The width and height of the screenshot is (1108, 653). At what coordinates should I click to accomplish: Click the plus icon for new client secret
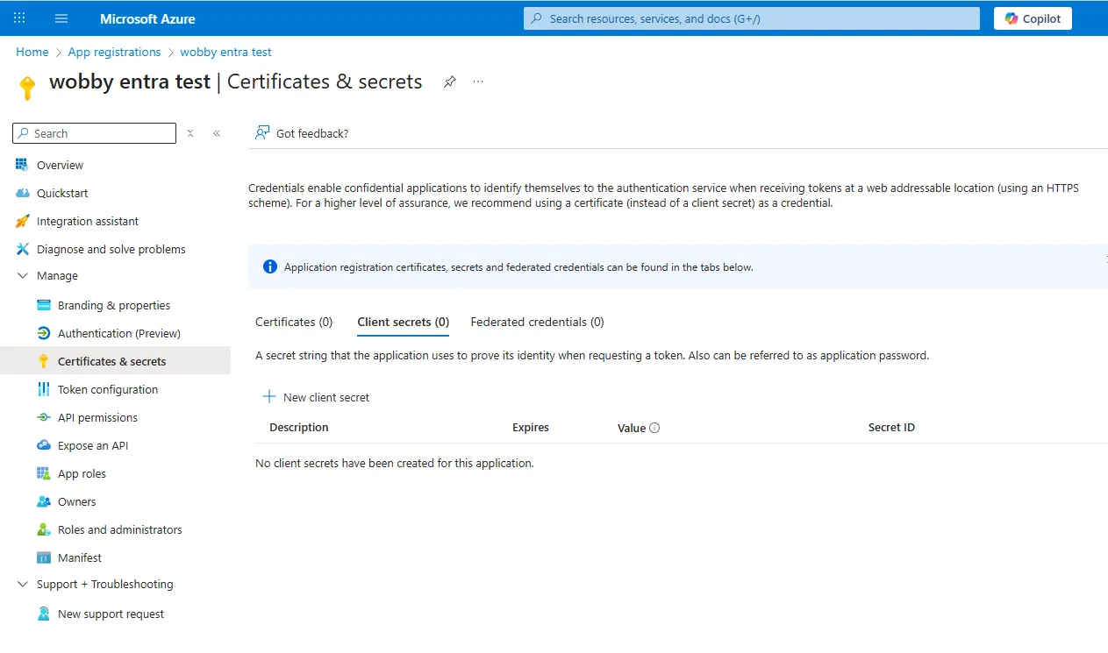click(x=269, y=397)
